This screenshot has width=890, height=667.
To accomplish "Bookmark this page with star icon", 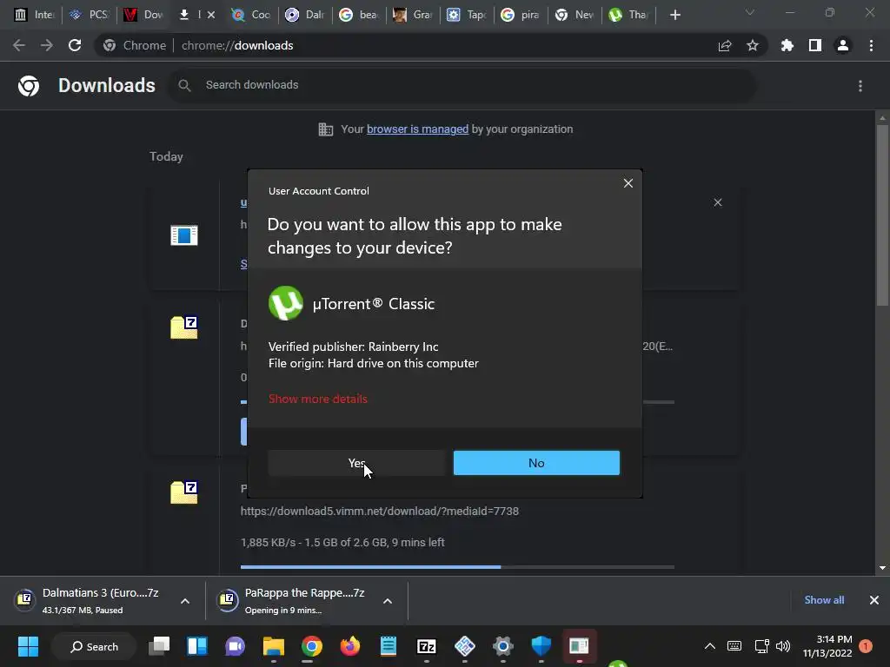I will (753, 45).
